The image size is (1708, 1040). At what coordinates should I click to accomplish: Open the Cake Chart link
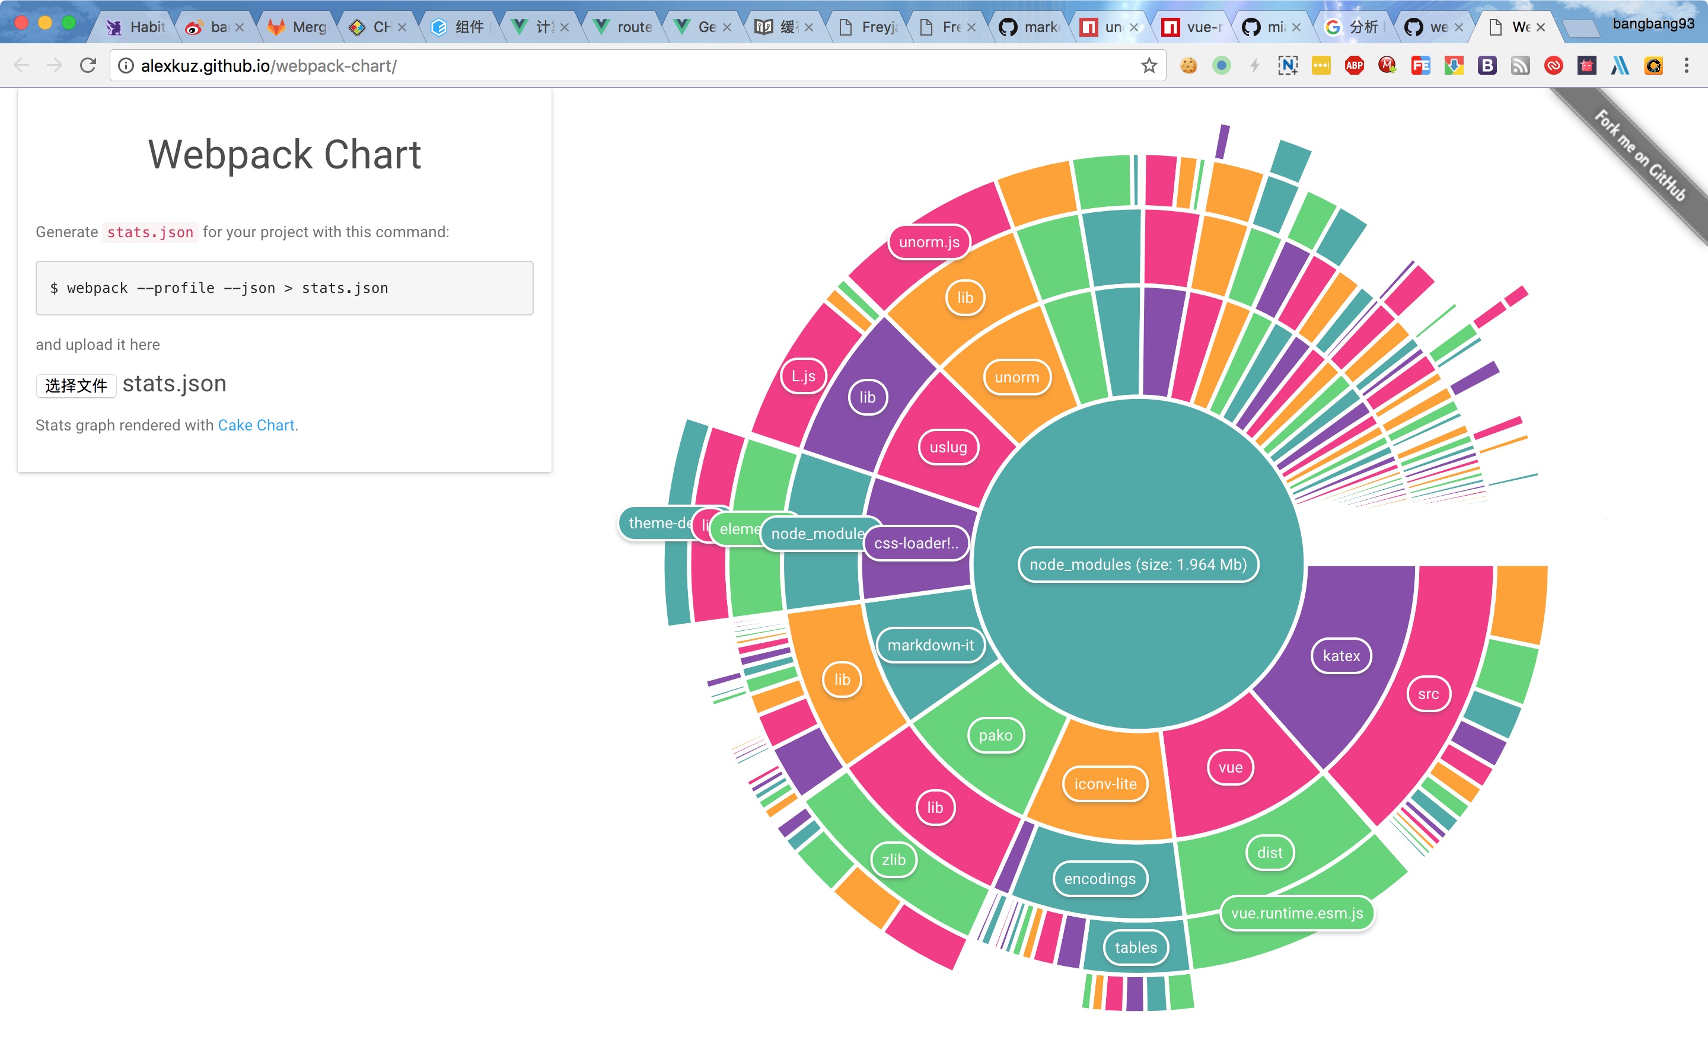tap(256, 425)
